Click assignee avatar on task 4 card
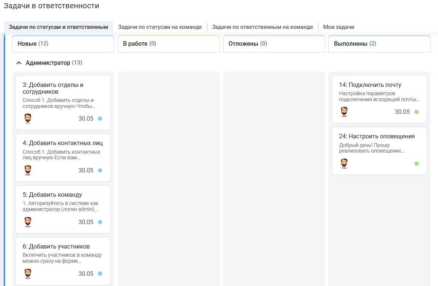Screen dimensions: 438x286 pos(28,170)
